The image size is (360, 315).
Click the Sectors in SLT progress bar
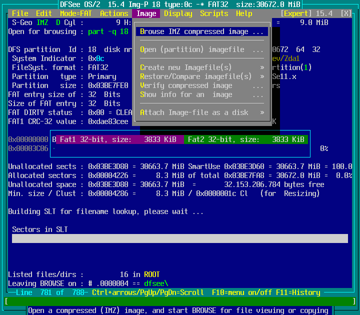[179, 238]
